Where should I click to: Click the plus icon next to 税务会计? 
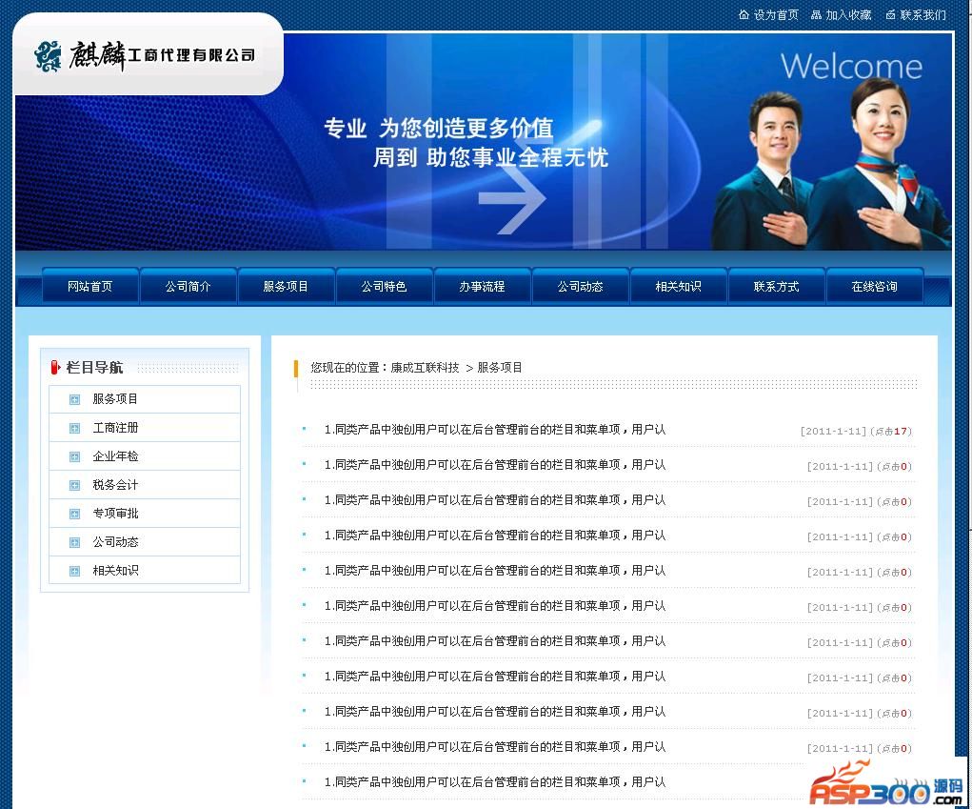pos(74,485)
